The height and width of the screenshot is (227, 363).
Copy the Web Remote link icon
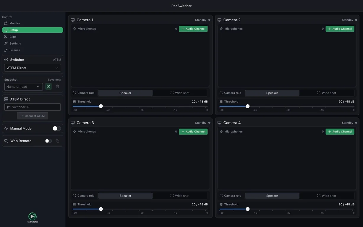pos(57,141)
